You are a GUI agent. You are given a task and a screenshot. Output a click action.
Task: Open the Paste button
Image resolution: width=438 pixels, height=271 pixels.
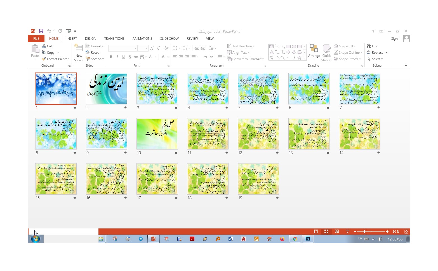(x=35, y=53)
